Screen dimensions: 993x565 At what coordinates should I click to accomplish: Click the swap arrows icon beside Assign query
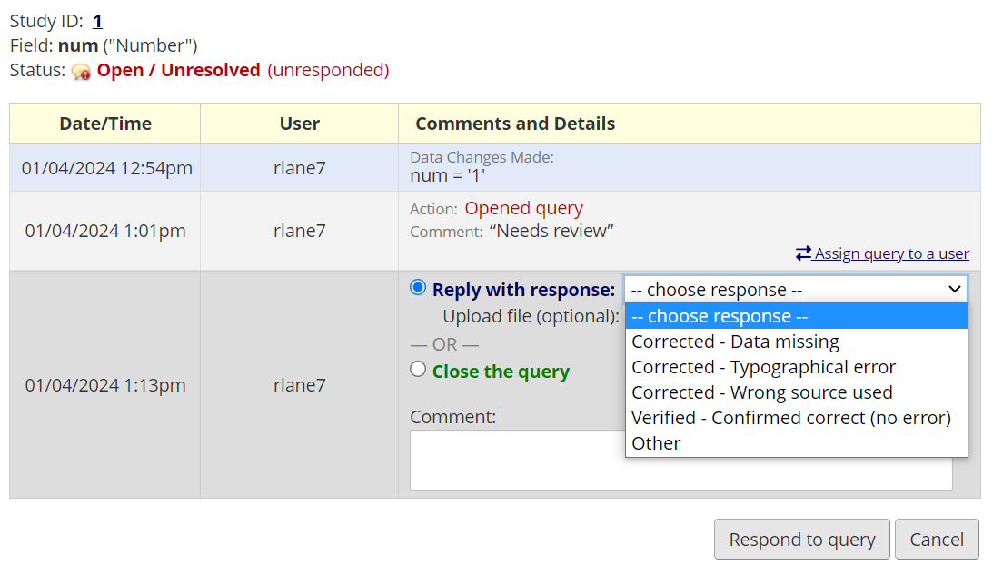803,253
